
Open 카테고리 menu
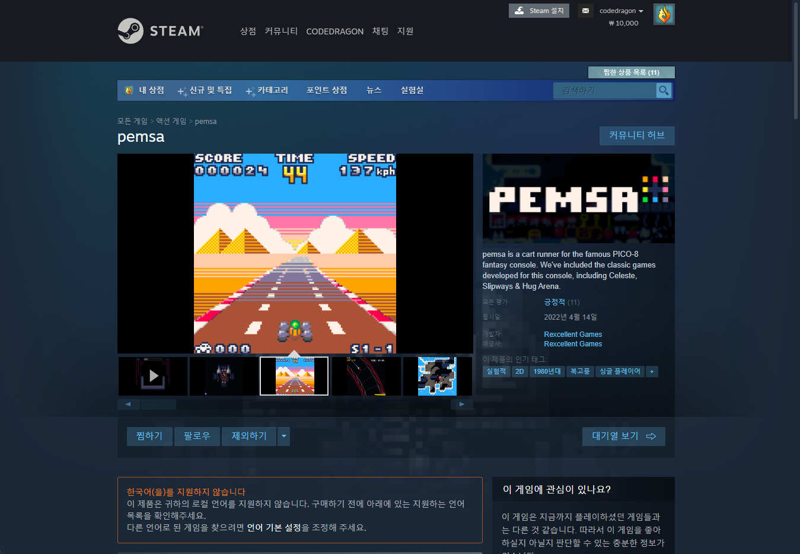(x=267, y=90)
